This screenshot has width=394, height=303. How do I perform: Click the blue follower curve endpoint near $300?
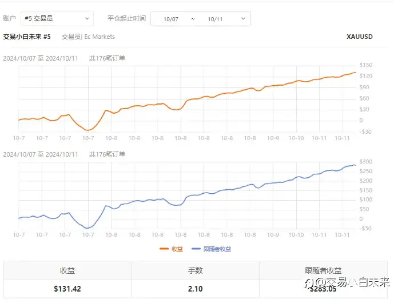point(355,165)
